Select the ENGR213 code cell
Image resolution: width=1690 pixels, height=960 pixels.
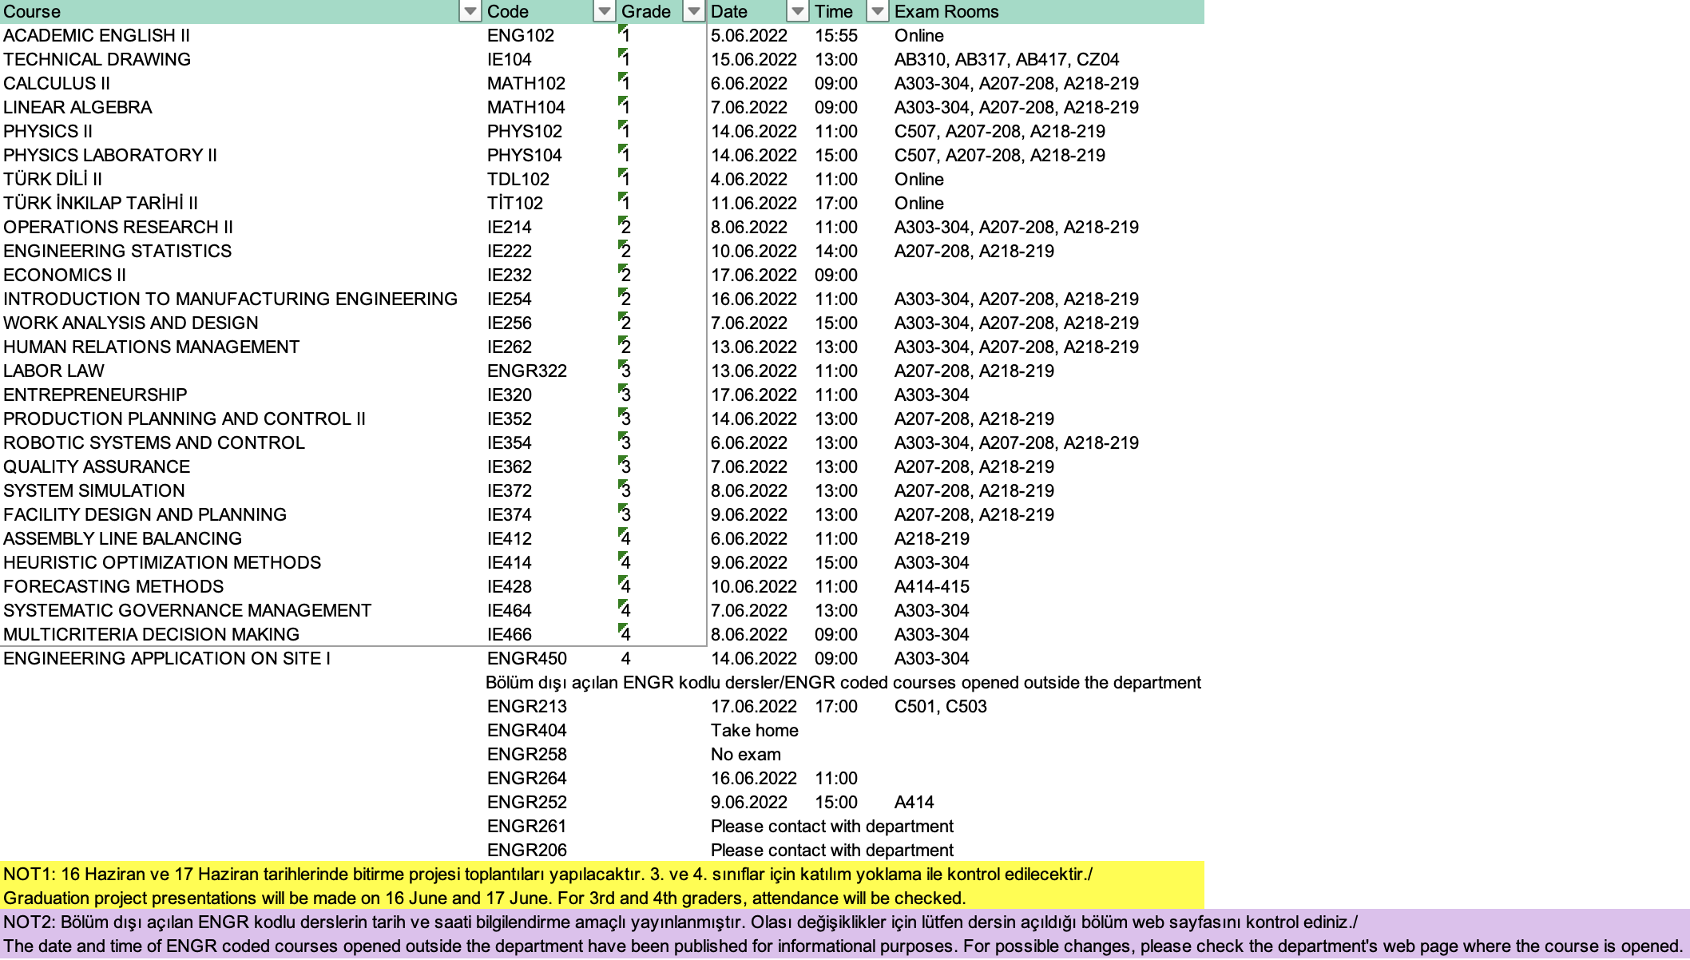point(526,707)
